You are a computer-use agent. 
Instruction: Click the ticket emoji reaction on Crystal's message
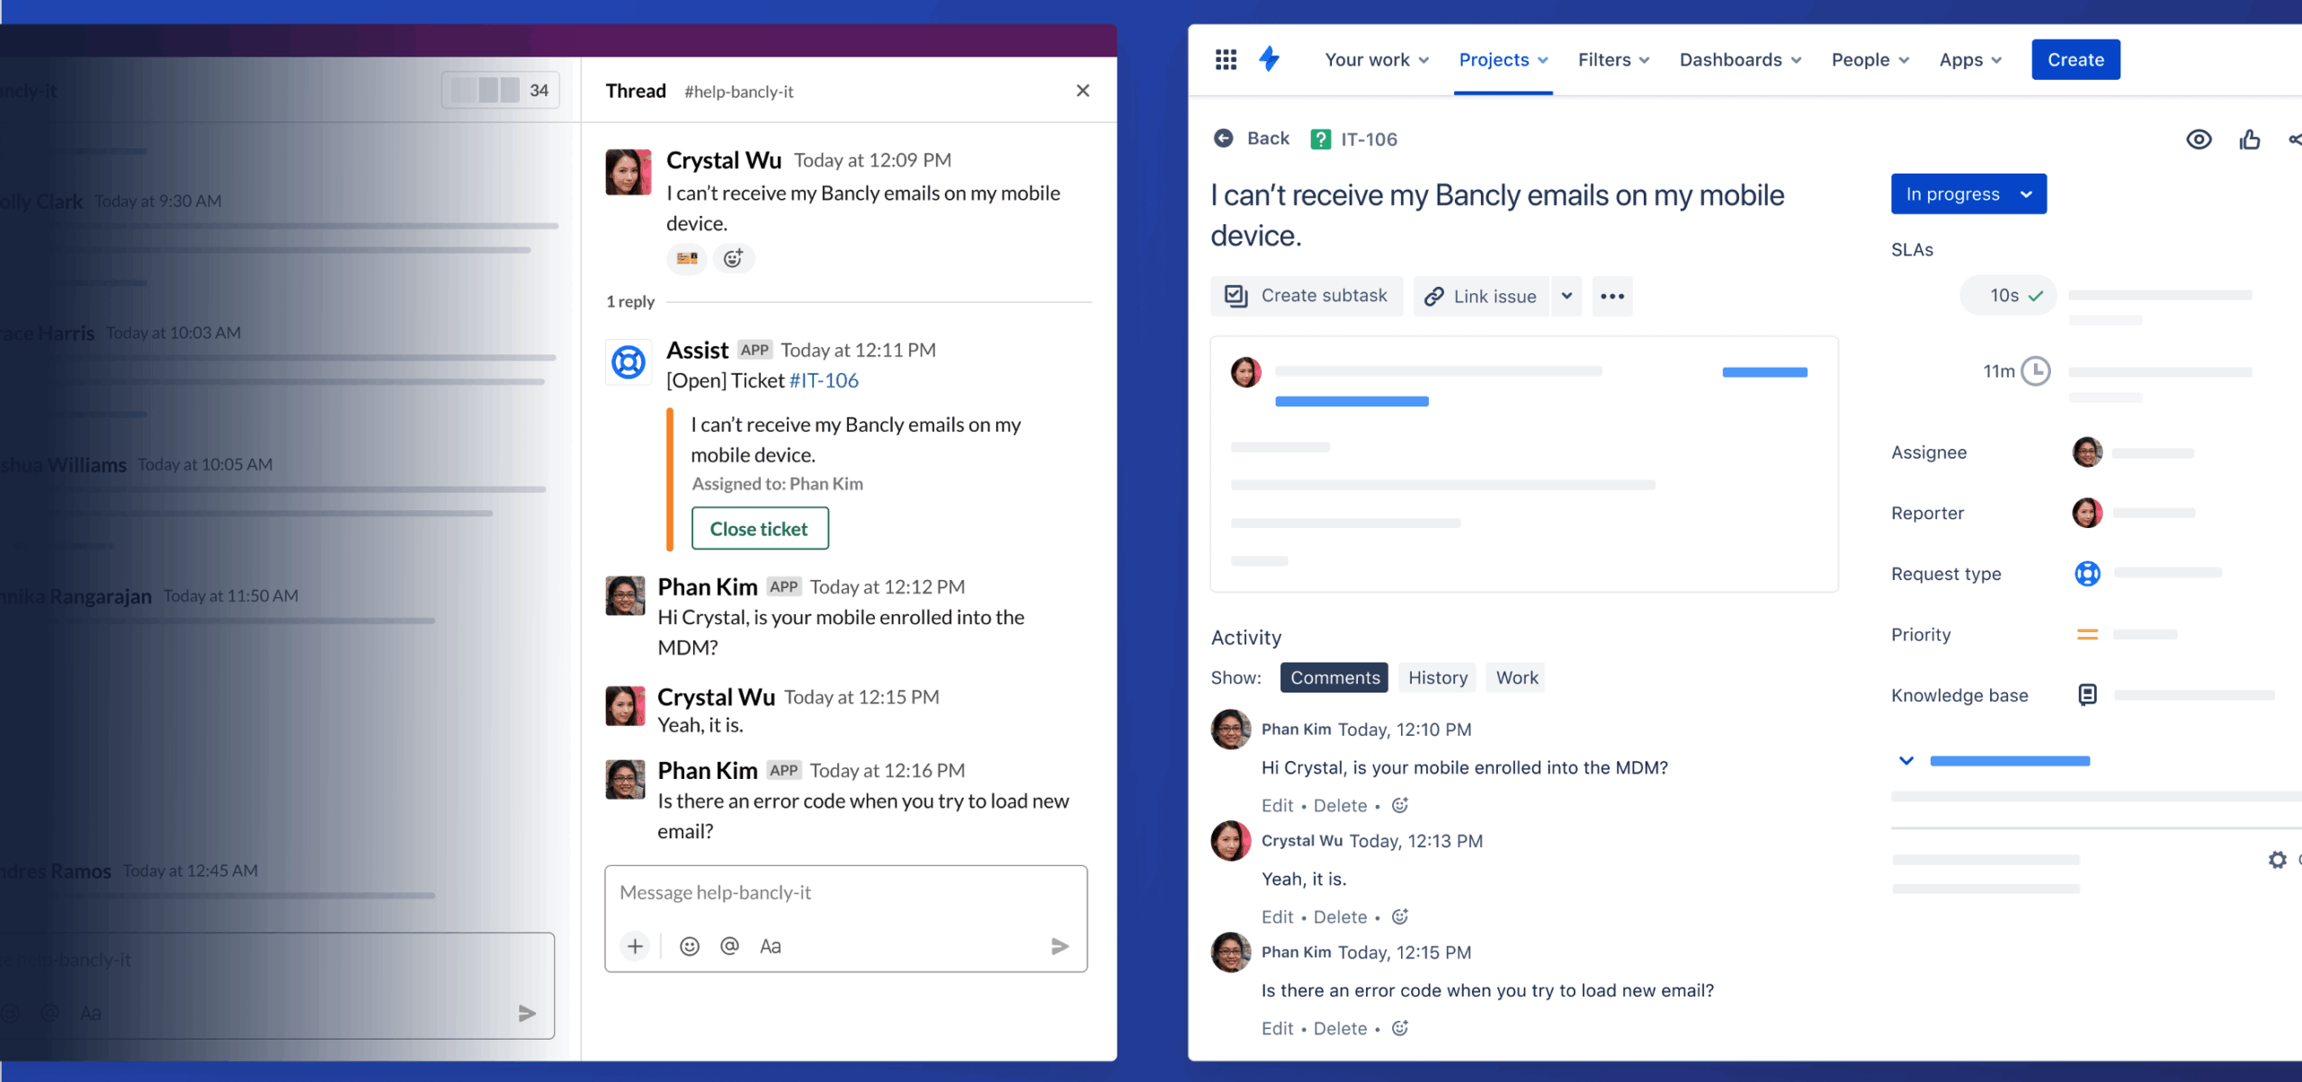[687, 259]
